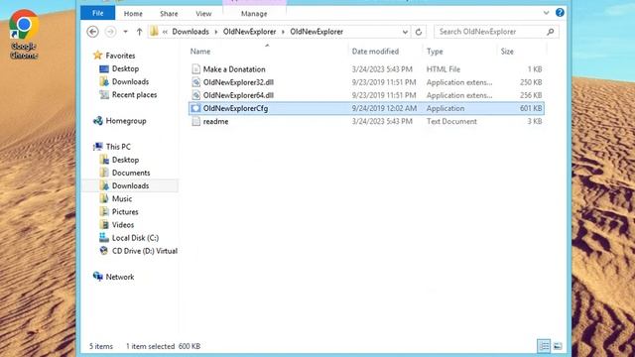
Task: Click the Back navigation arrow
Action: coord(92,32)
